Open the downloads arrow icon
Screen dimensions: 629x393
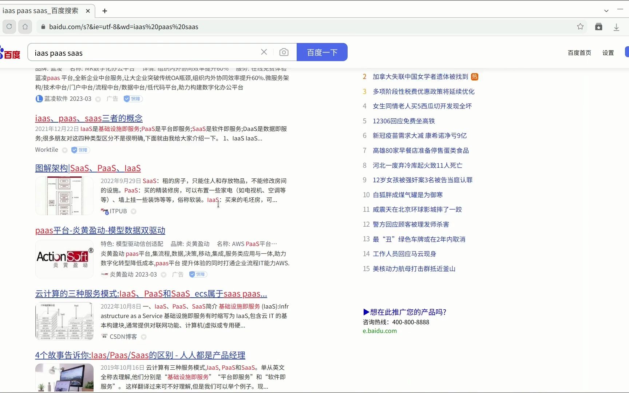tap(616, 27)
